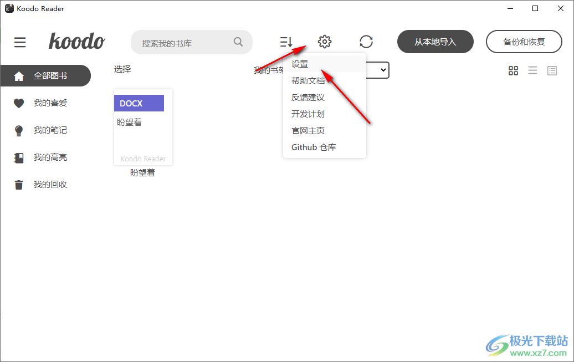Image resolution: width=574 pixels, height=362 pixels.
Task: Select Github 仓库 menu entry
Action: (325, 147)
